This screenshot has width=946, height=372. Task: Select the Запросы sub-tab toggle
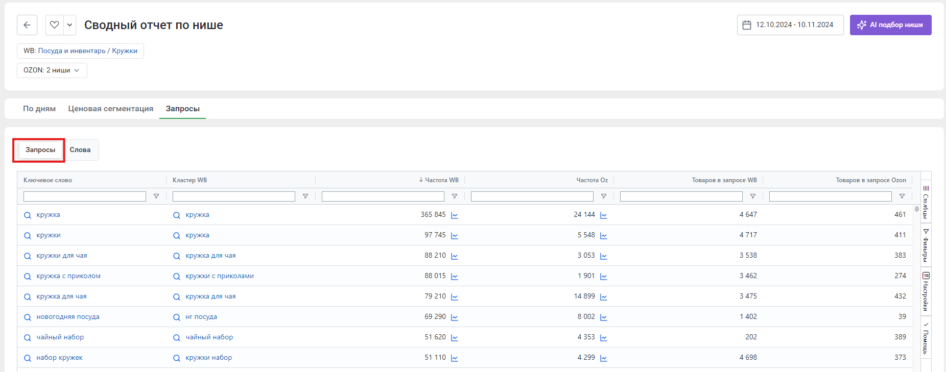[40, 150]
